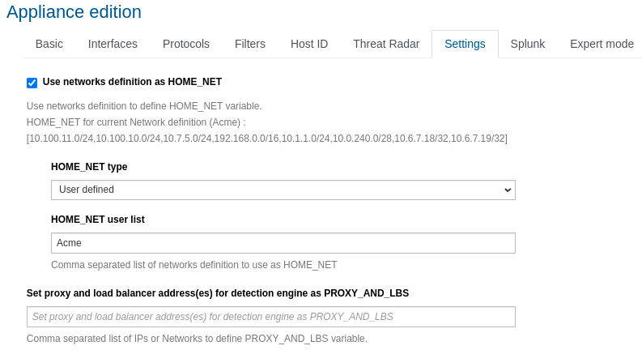Switch to the Interfaces tab
This screenshot has width=642, height=350.
[113, 44]
